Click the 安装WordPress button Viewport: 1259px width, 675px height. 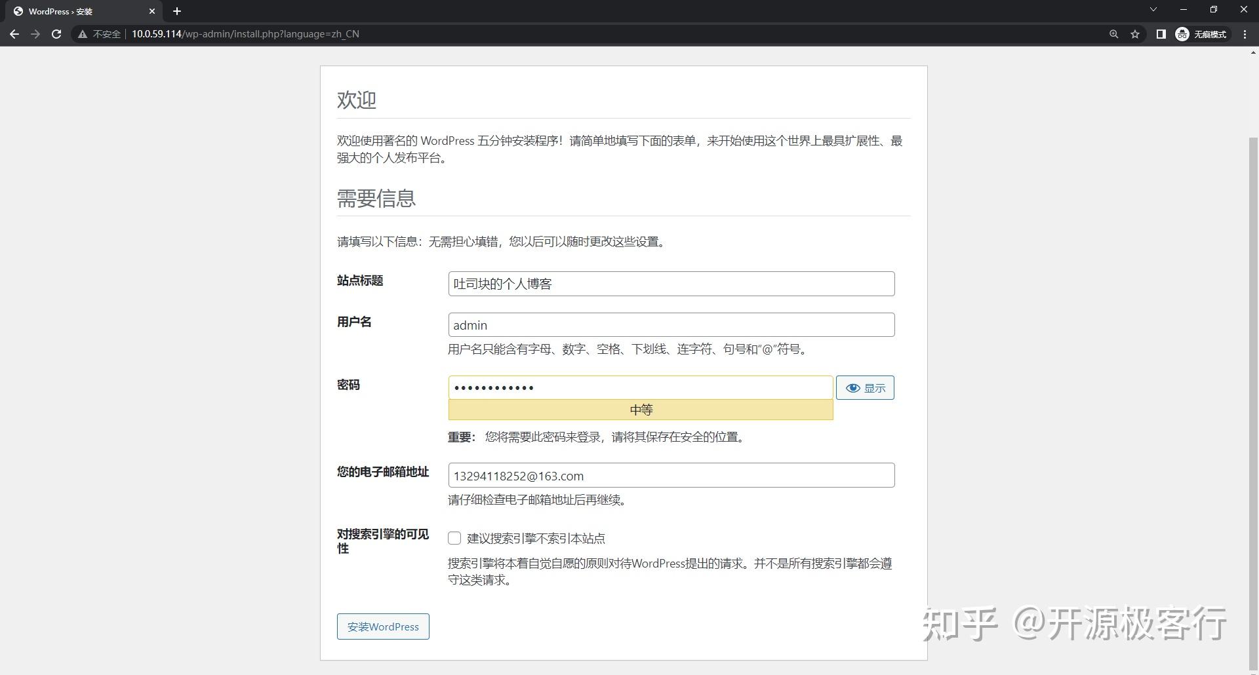tap(382, 626)
